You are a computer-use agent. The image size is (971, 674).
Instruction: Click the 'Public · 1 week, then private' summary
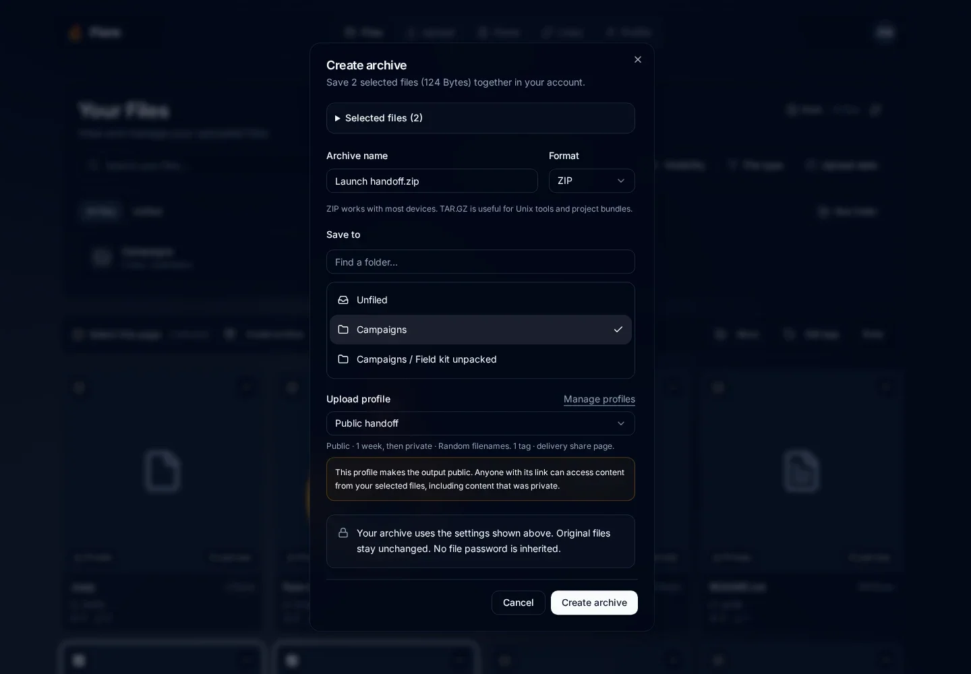point(471,446)
